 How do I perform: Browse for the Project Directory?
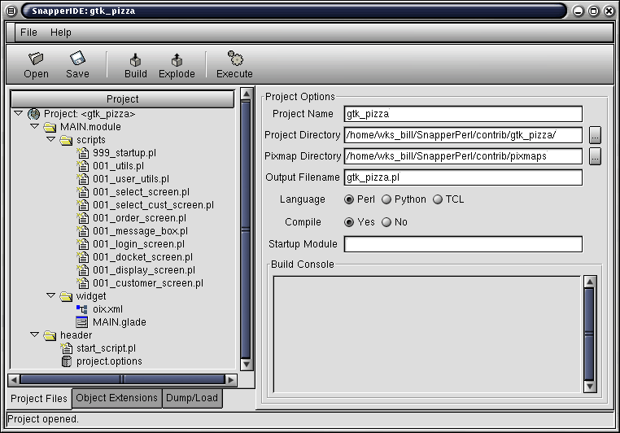coord(595,135)
